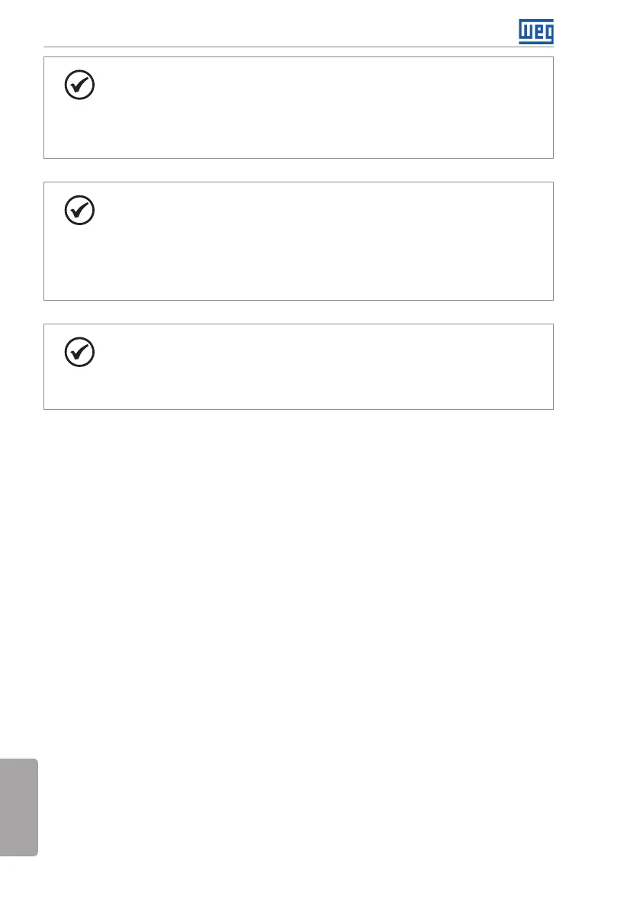Click the checkmark icon in the middle note box
640x909 pixels.
click(80, 210)
